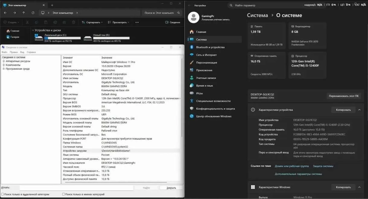
Task: Open the Просмотреть dropdown
Action: click(118, 22)
